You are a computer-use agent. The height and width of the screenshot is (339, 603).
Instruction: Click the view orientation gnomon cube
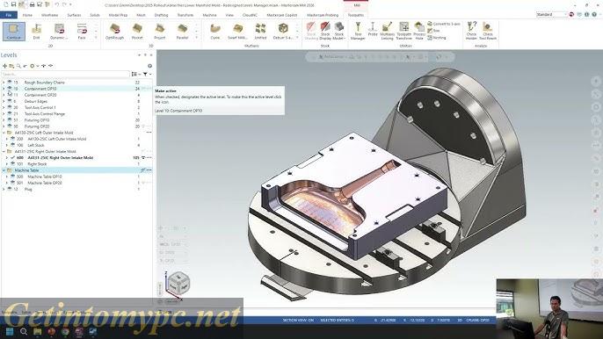click(x=178, y=283)
